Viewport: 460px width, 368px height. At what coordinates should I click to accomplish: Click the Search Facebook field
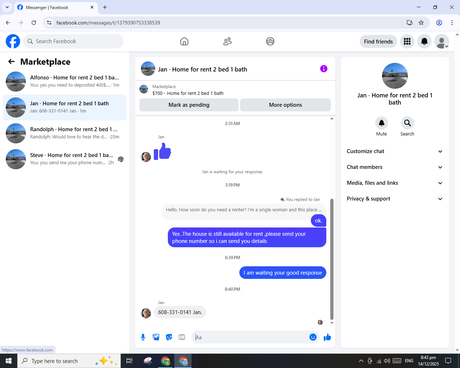click(73, 41)
